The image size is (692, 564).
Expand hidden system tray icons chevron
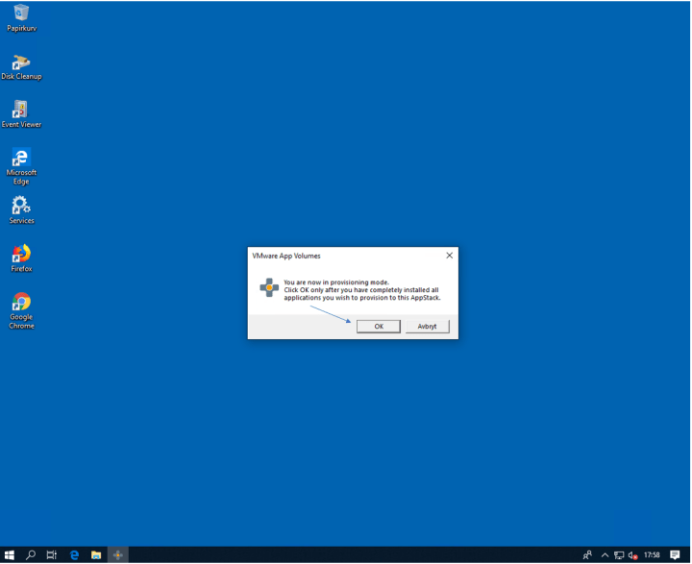[605, 555]
